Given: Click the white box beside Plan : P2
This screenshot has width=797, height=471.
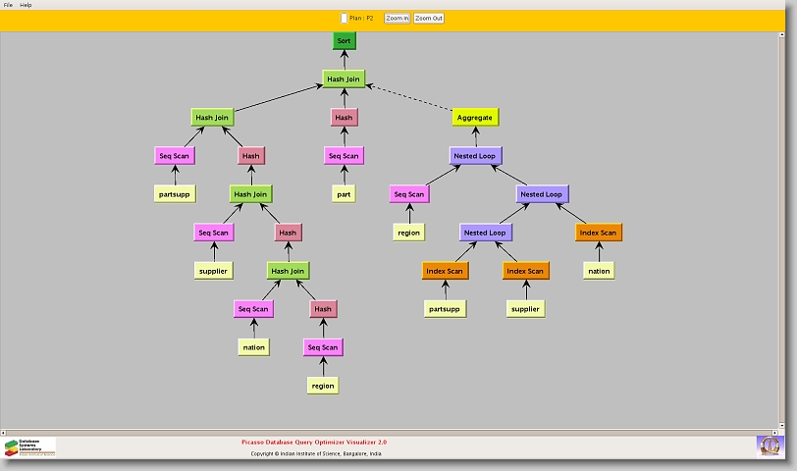Looking at the screenshot, I should [x=344, y=18].
